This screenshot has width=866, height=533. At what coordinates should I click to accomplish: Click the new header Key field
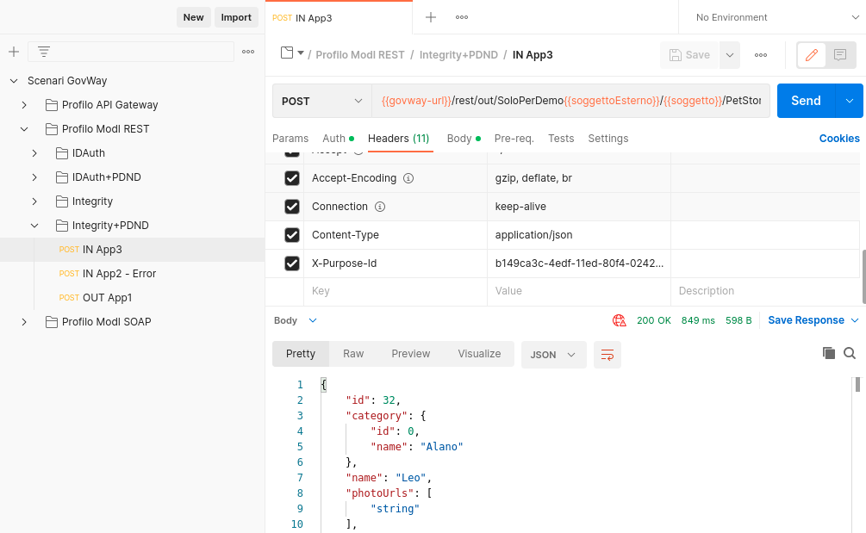point(396,291)
